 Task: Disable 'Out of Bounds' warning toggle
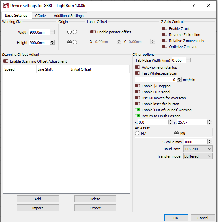coord(137,110)
